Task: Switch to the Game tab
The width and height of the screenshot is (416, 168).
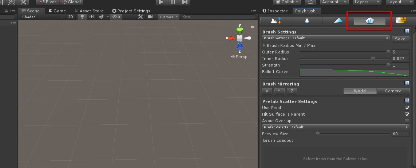Action: click(57, 11)
